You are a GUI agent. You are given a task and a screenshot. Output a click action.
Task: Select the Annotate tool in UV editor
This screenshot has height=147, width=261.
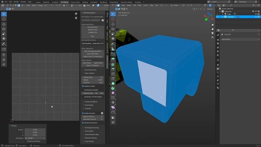4,44
